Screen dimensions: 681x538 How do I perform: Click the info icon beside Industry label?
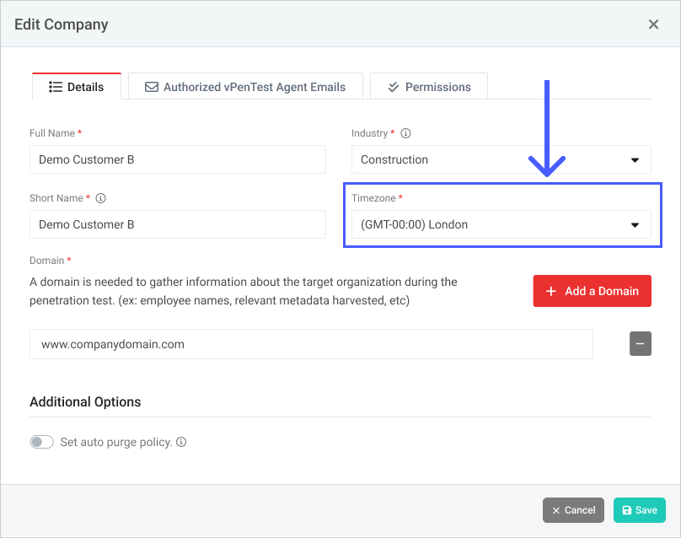pyautogui.click(x=406, y=133)
